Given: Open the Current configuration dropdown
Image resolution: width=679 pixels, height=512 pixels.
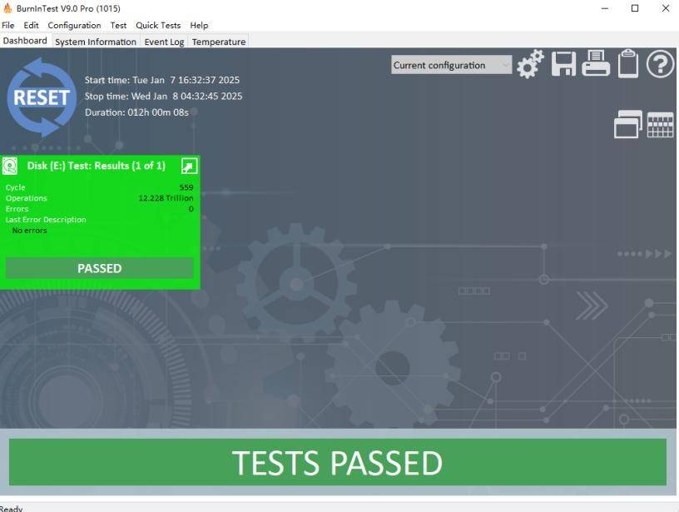Looking at the screenshot, I should [451, 65].
